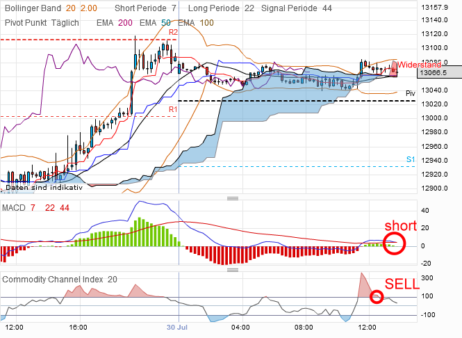Click the 30 Jul date marker
Screen dimensions: 462x338
177,328
